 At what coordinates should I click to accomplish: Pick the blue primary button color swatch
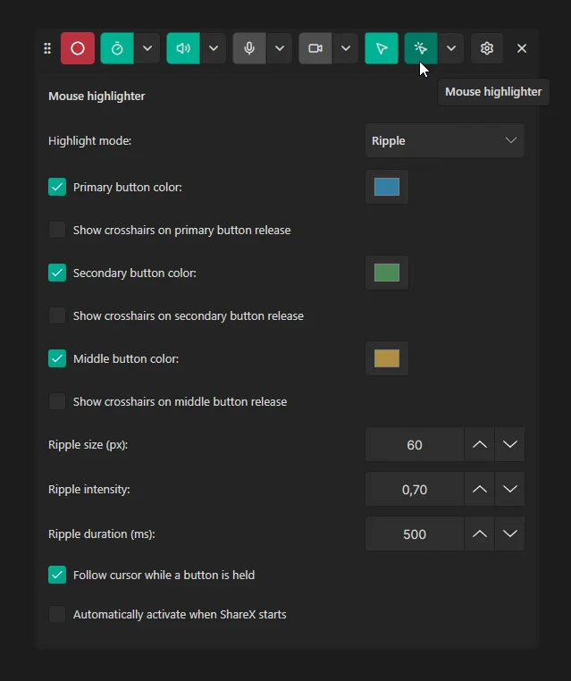tap(386, 187)
